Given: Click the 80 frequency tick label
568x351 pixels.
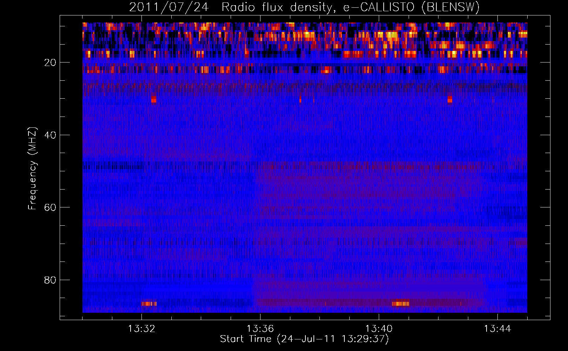Looking at the screenshot, I should pyautogui.click(x=51, y=280).
